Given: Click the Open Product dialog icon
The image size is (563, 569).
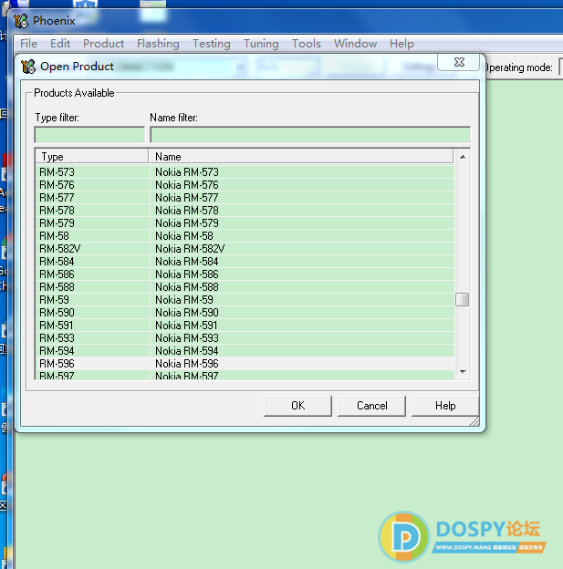Looking at the screenshot, I should [x=28, y=67].
